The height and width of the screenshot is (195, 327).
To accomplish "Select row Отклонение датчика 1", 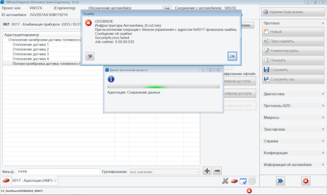I will tap(42, 45).
